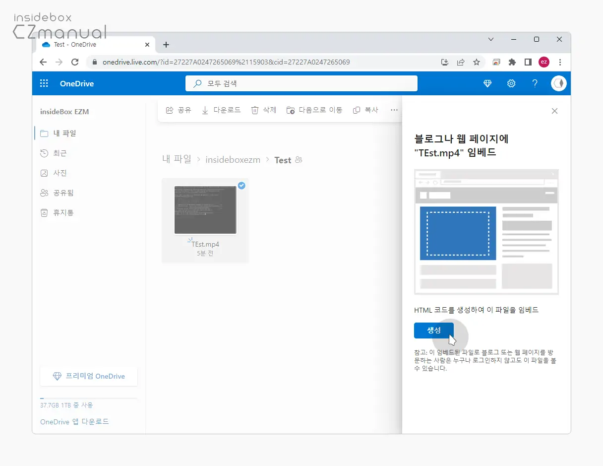Click the onedrive.live.com address bar
Screen dimensions: 603x466
[226, 62]
